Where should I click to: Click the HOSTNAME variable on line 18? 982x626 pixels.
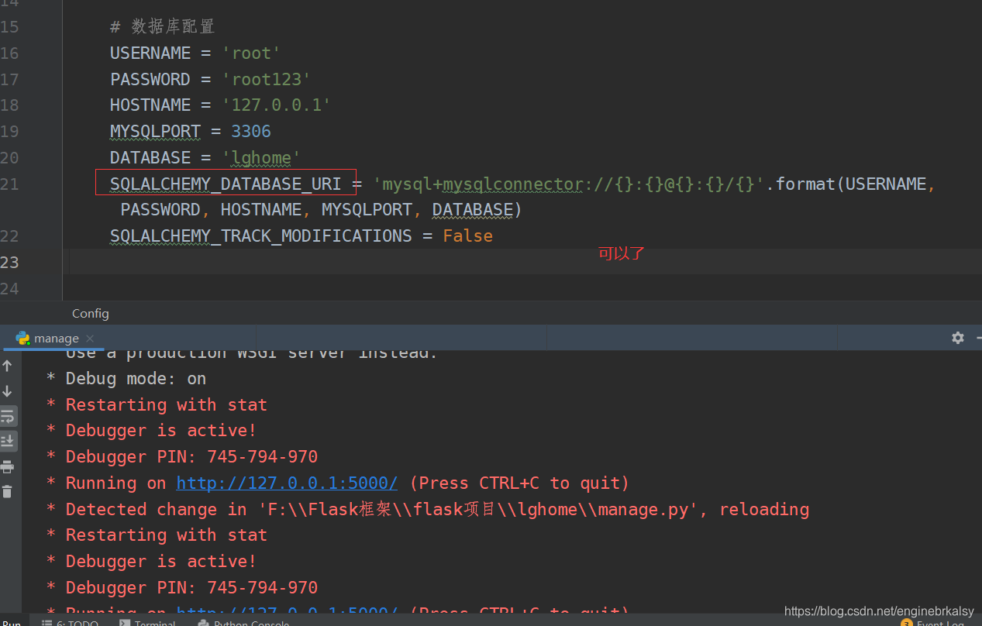coord(150,105)
